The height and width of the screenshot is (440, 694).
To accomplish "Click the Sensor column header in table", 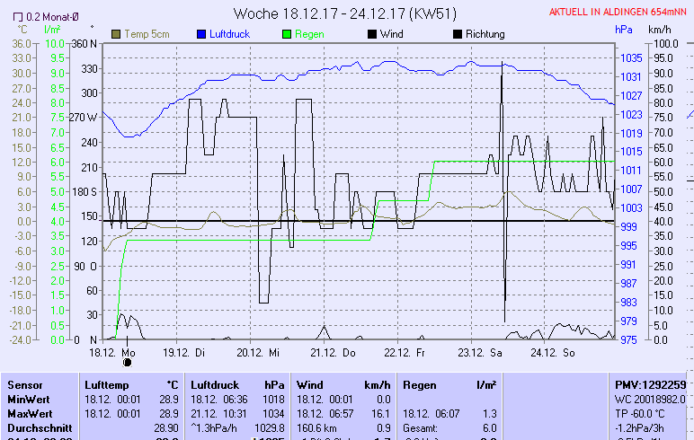I will (25, 384).
